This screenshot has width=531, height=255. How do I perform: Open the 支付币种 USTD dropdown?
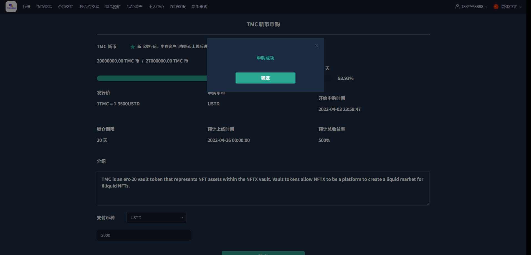tap(156, 218)
